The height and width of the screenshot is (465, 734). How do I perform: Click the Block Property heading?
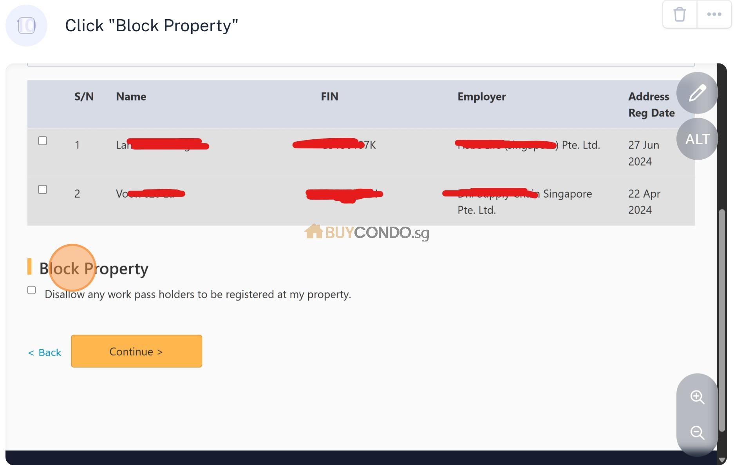click(93, 268)
